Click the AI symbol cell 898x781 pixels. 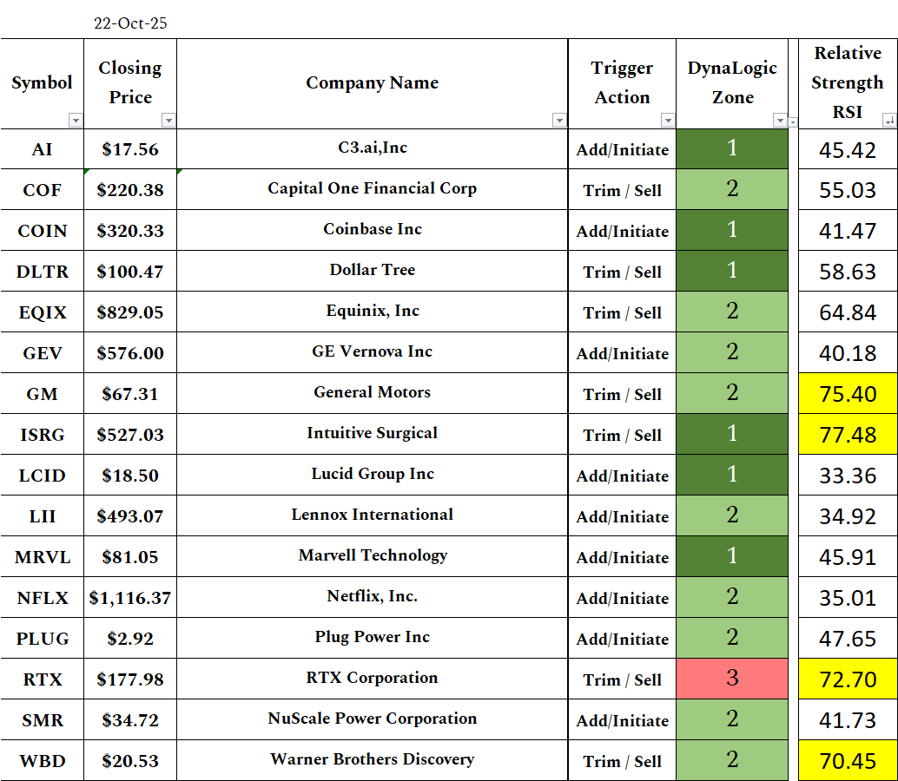[x=43, y=149]
